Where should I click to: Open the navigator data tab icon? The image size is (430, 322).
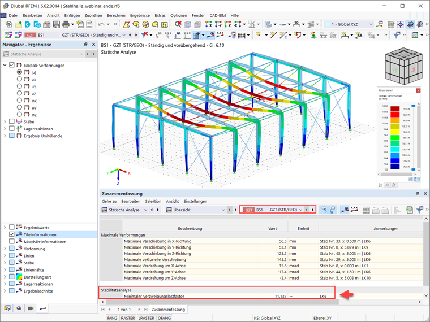pos(7,308)
